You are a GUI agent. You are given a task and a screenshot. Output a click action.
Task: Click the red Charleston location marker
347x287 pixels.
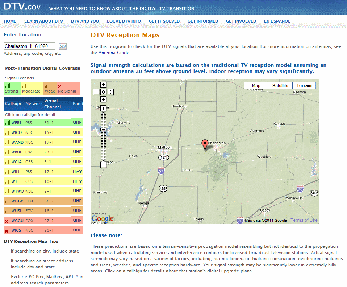click(x=205, y=145)
